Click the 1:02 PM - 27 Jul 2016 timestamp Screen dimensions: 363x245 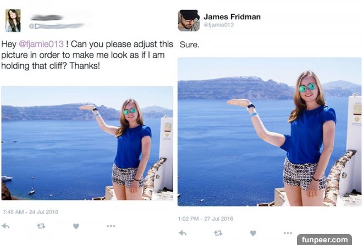coord(206,219)
